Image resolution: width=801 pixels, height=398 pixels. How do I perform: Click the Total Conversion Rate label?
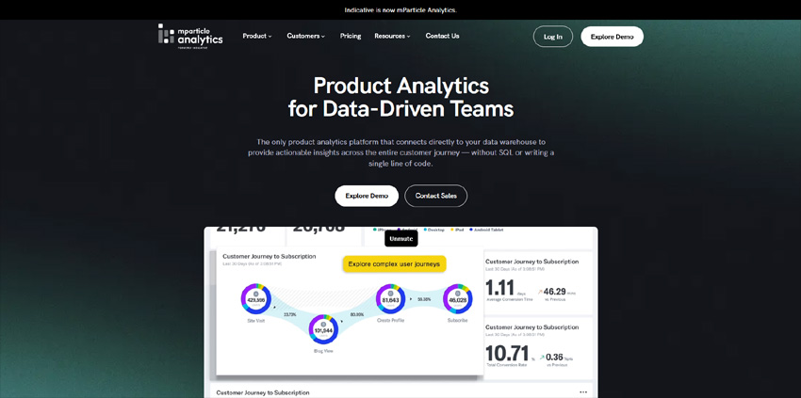click(x=506, y=365)
